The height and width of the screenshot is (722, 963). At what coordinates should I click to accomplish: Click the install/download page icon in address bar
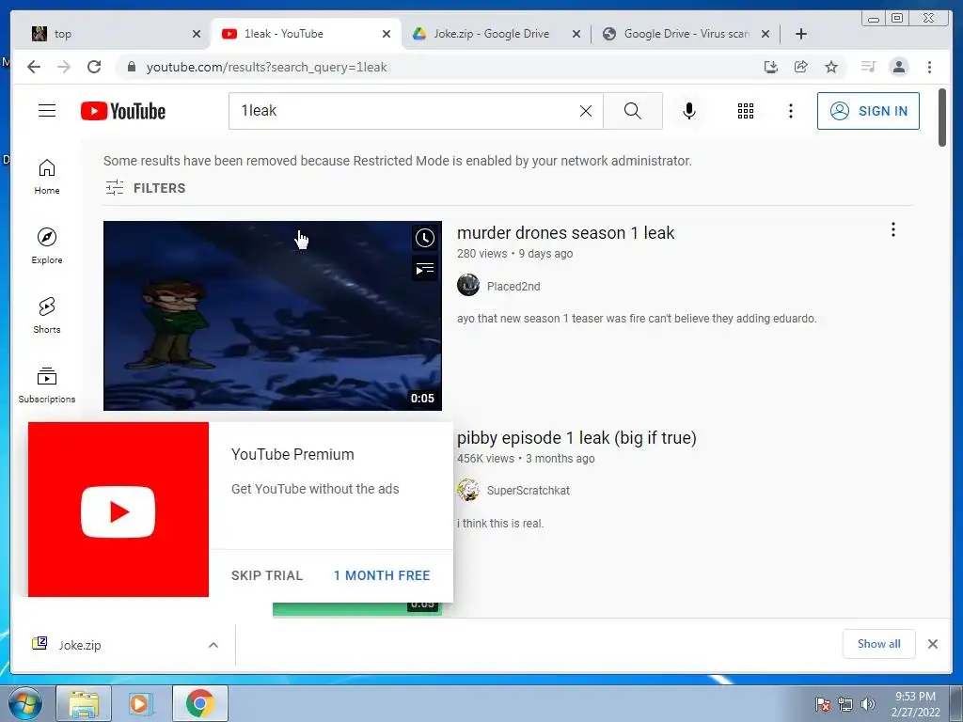(771, 67)
